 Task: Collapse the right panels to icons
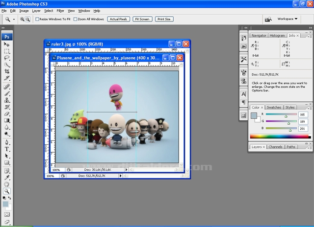[311, 28]
